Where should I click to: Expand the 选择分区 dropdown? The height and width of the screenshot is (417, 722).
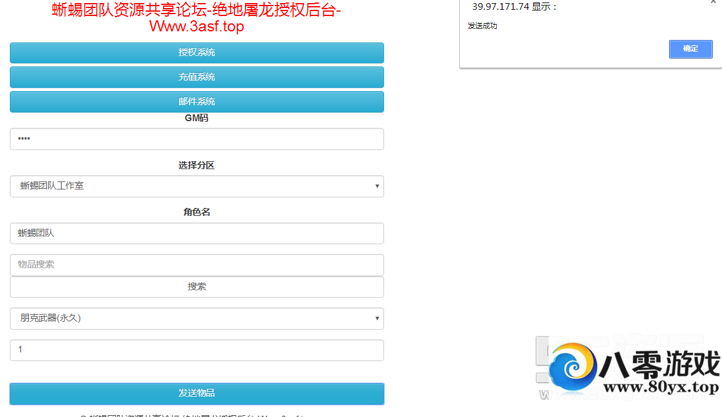point(196,186)
